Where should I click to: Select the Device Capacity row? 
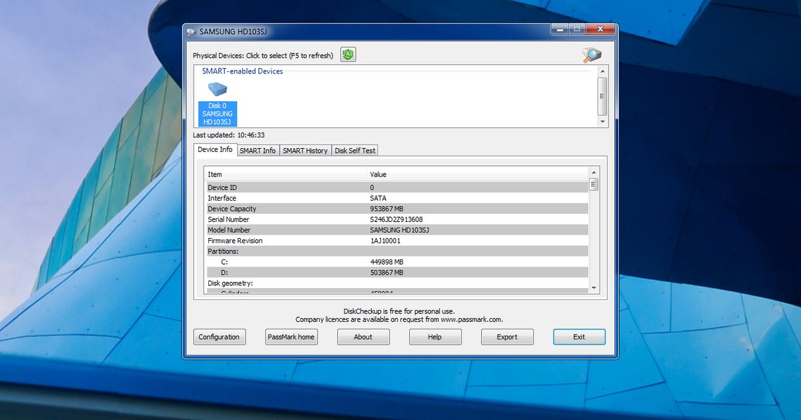[334, 208]
